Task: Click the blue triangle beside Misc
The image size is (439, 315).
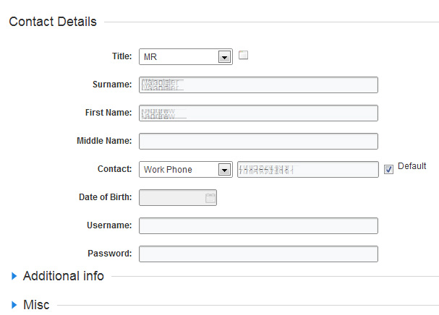Action: point(14,305)
